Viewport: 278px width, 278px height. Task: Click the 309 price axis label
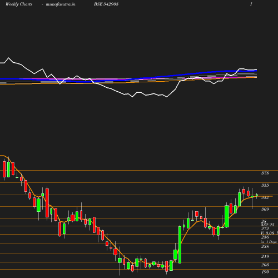265,209
